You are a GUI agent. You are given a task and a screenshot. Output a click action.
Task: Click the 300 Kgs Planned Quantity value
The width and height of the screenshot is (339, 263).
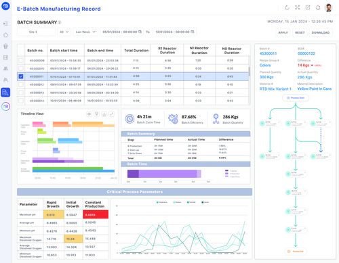[x=266, y=77]
